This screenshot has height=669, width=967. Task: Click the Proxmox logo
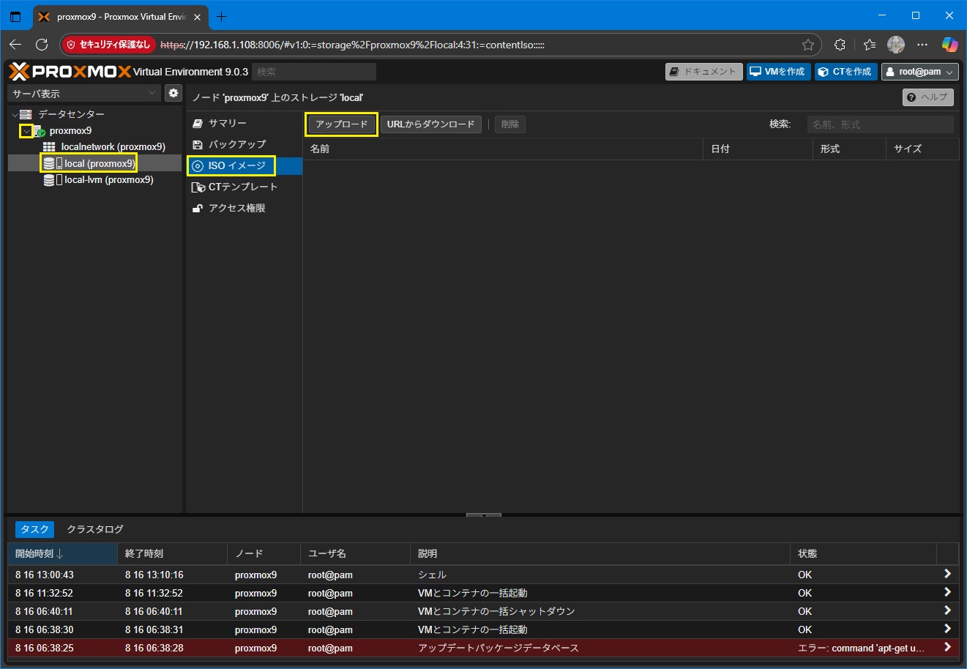pyautogui.click(x=70, y=71)
